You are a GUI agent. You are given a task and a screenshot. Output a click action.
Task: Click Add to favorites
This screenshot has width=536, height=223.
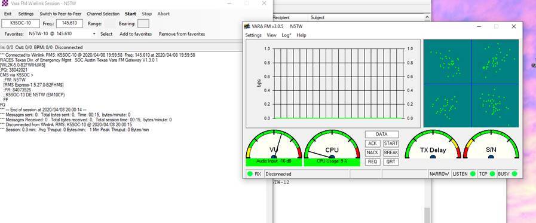[x=136, y=34]
